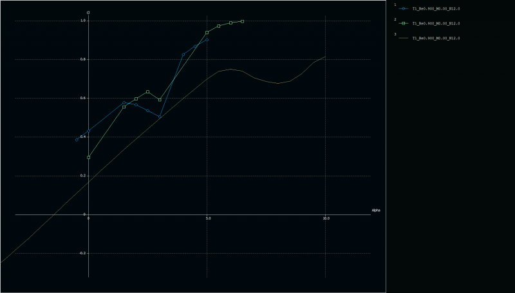The width and height of the screenshot is (515, 293).
Task: Click the legend number 1 heading
Action: (395, 4)
